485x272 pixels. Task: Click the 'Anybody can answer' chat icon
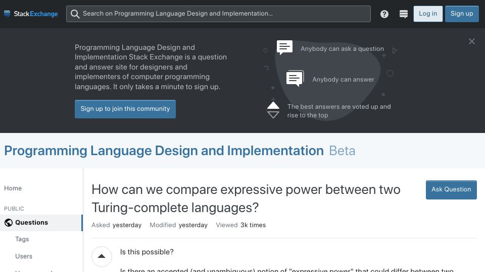click(295, 79)
